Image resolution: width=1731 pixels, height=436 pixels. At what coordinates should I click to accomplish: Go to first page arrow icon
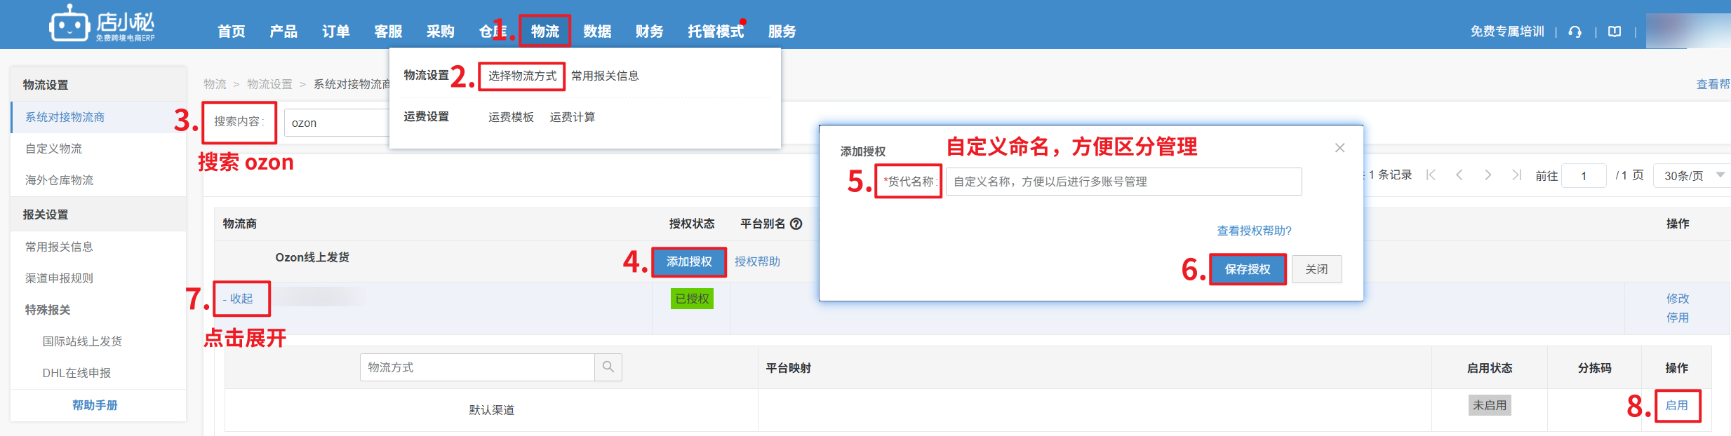[x=1431, y=175]
